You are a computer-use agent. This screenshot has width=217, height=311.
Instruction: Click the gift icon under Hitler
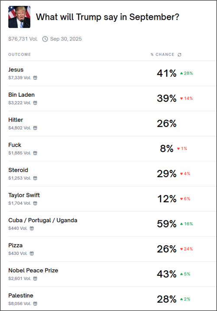(x=35, y=128)
